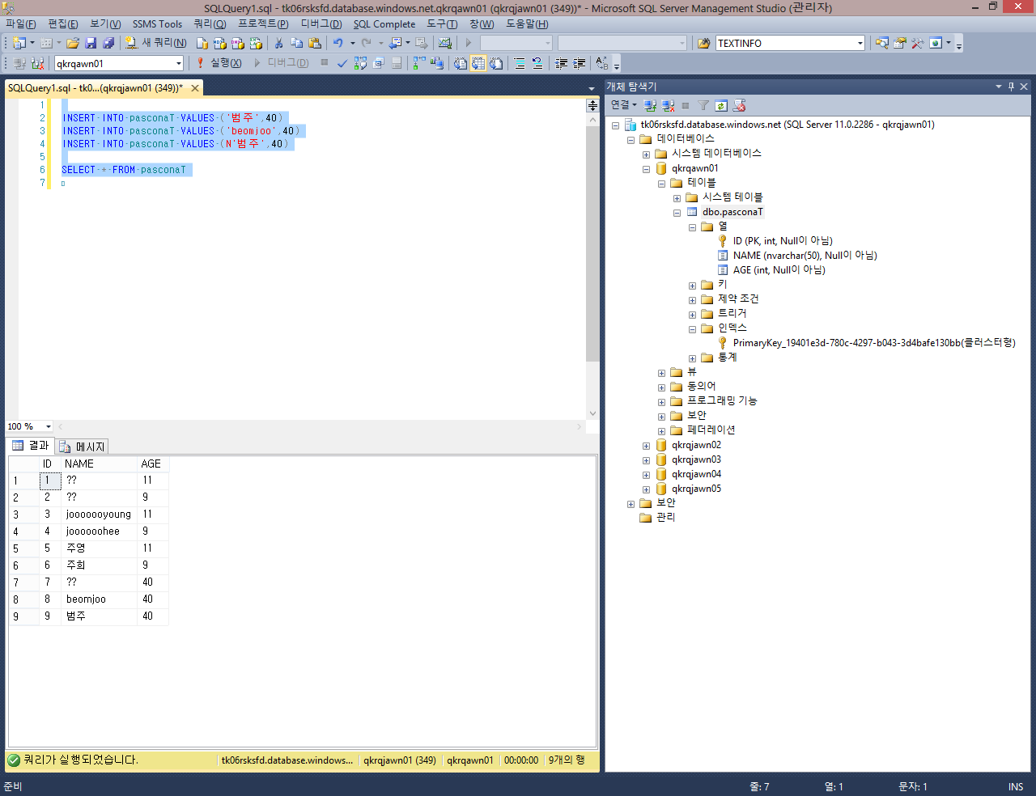Click the Undo arrow icon
1036x796 pixels.
pos(338,43)
